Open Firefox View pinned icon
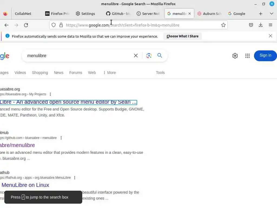The width and height of the screenshot is (277, 208). (5, 14)
